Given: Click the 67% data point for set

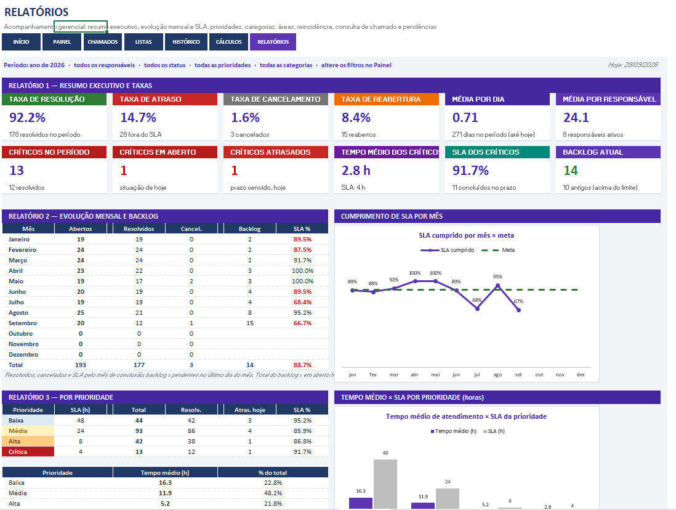Looking at the screenshot, I should tap(518, 310).
